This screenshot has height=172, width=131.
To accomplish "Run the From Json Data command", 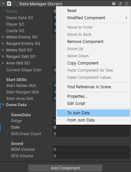I will pos(93,120).
